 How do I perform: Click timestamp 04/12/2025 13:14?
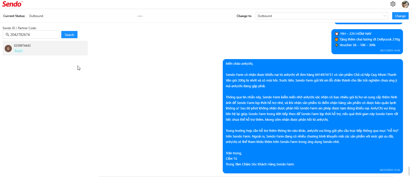[390, 170]
